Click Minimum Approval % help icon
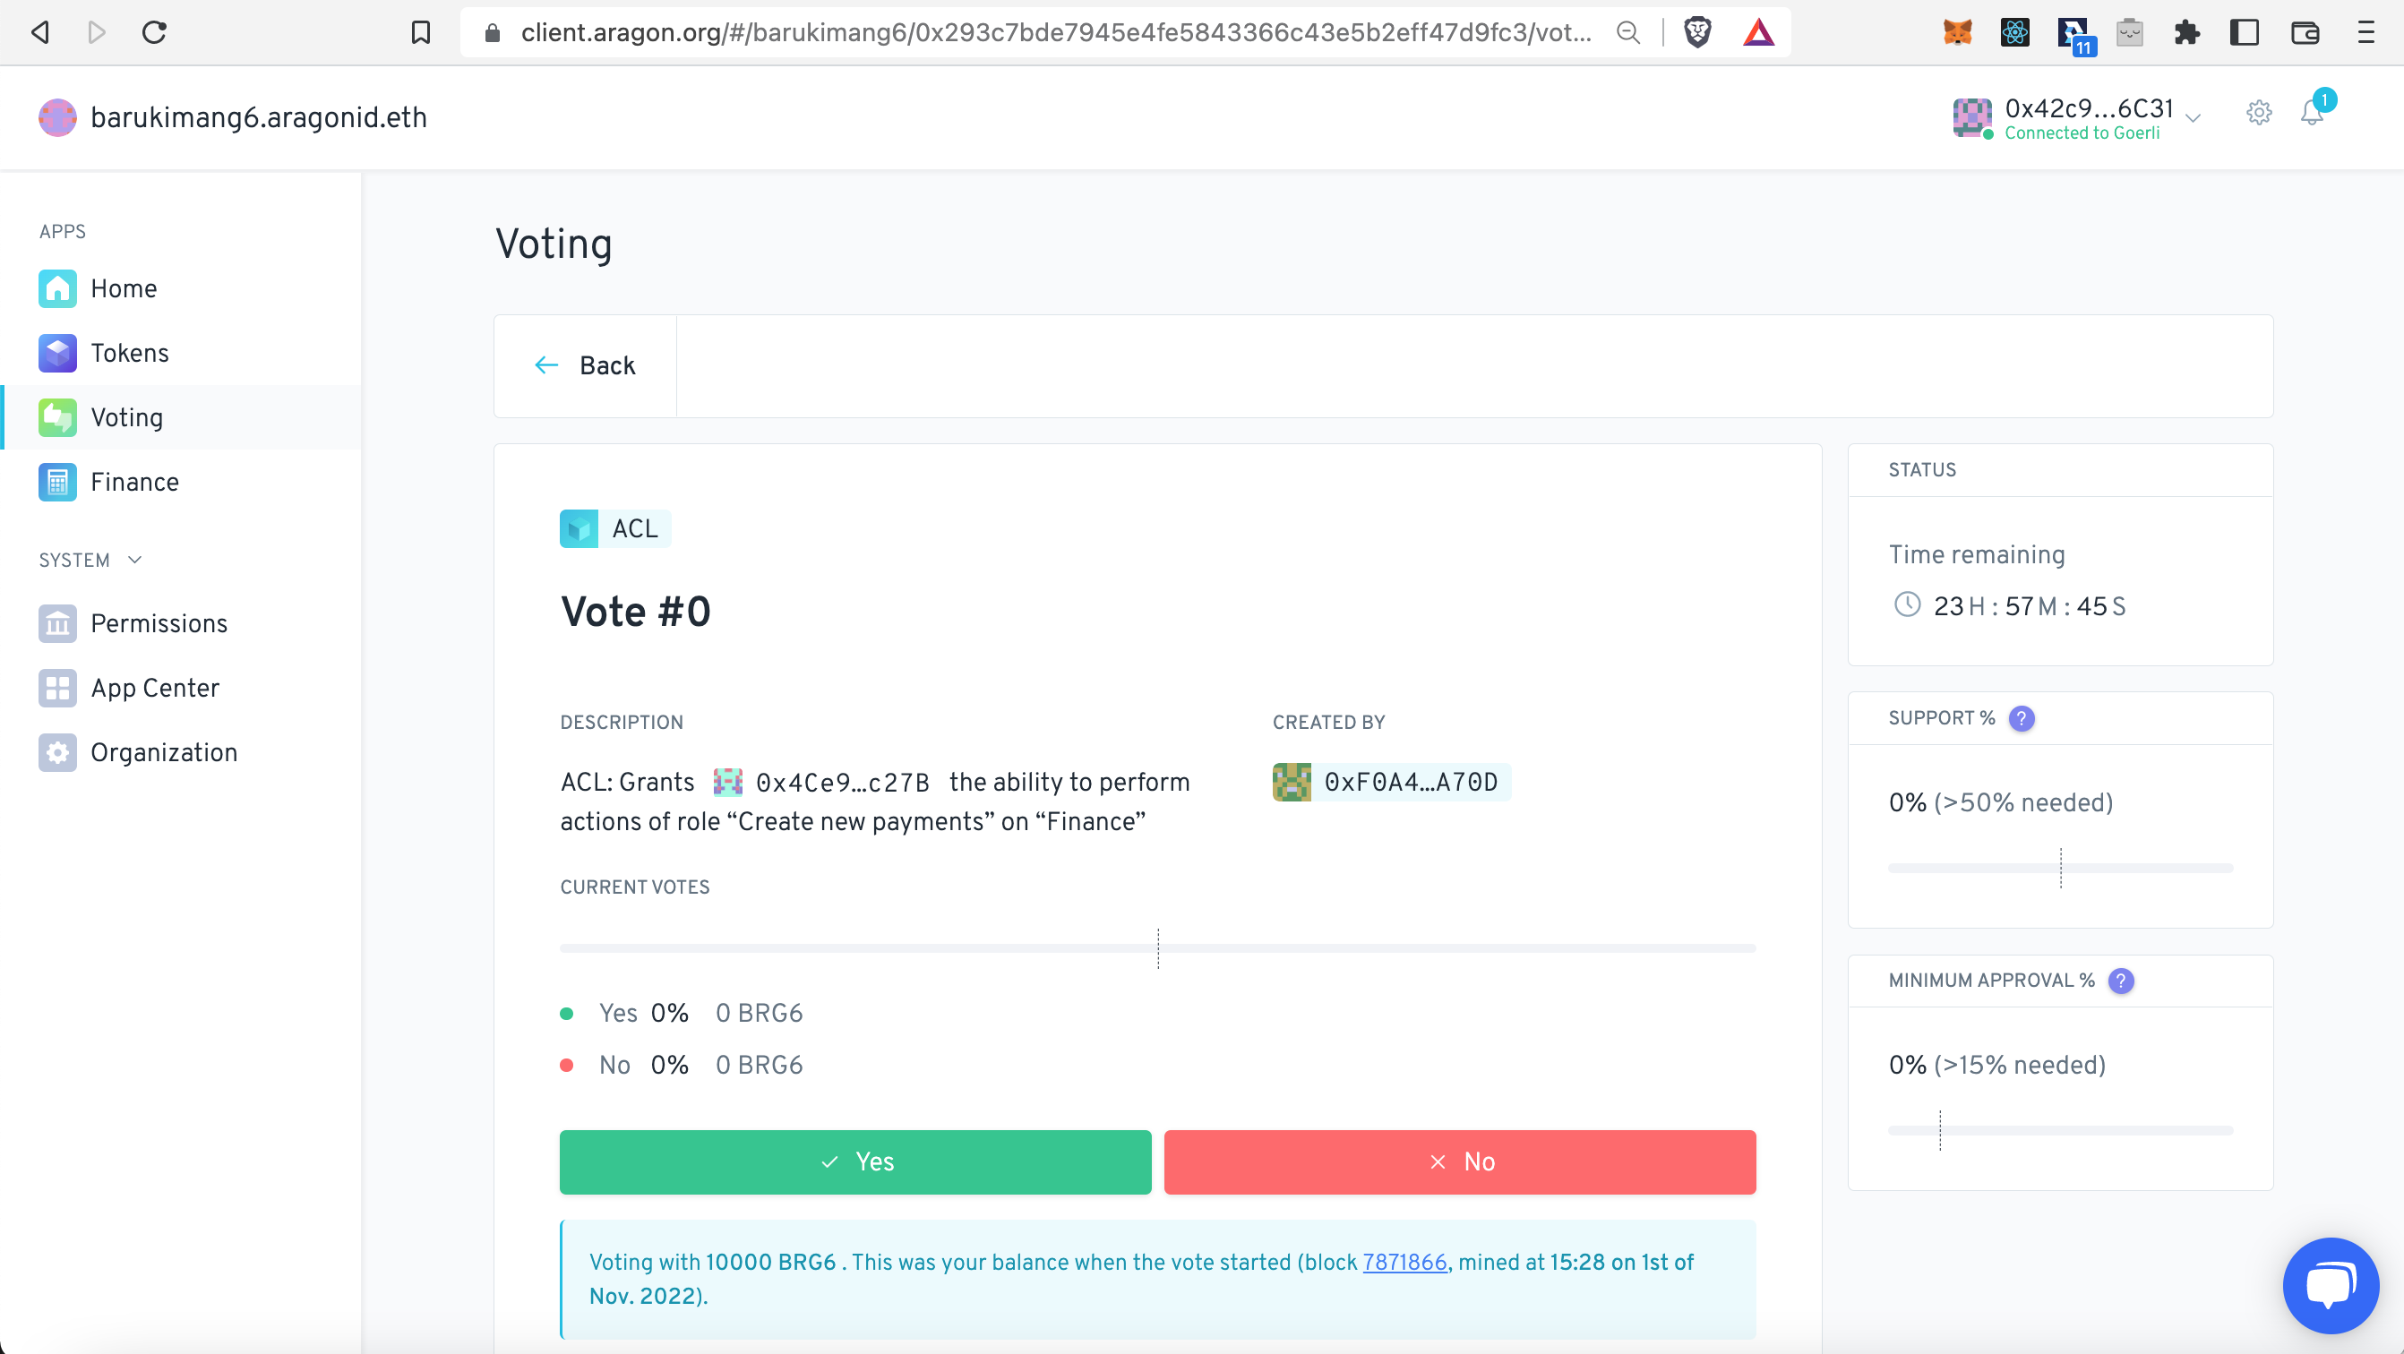Screen dimensions: 2404x1354 tap(2121, 981)
